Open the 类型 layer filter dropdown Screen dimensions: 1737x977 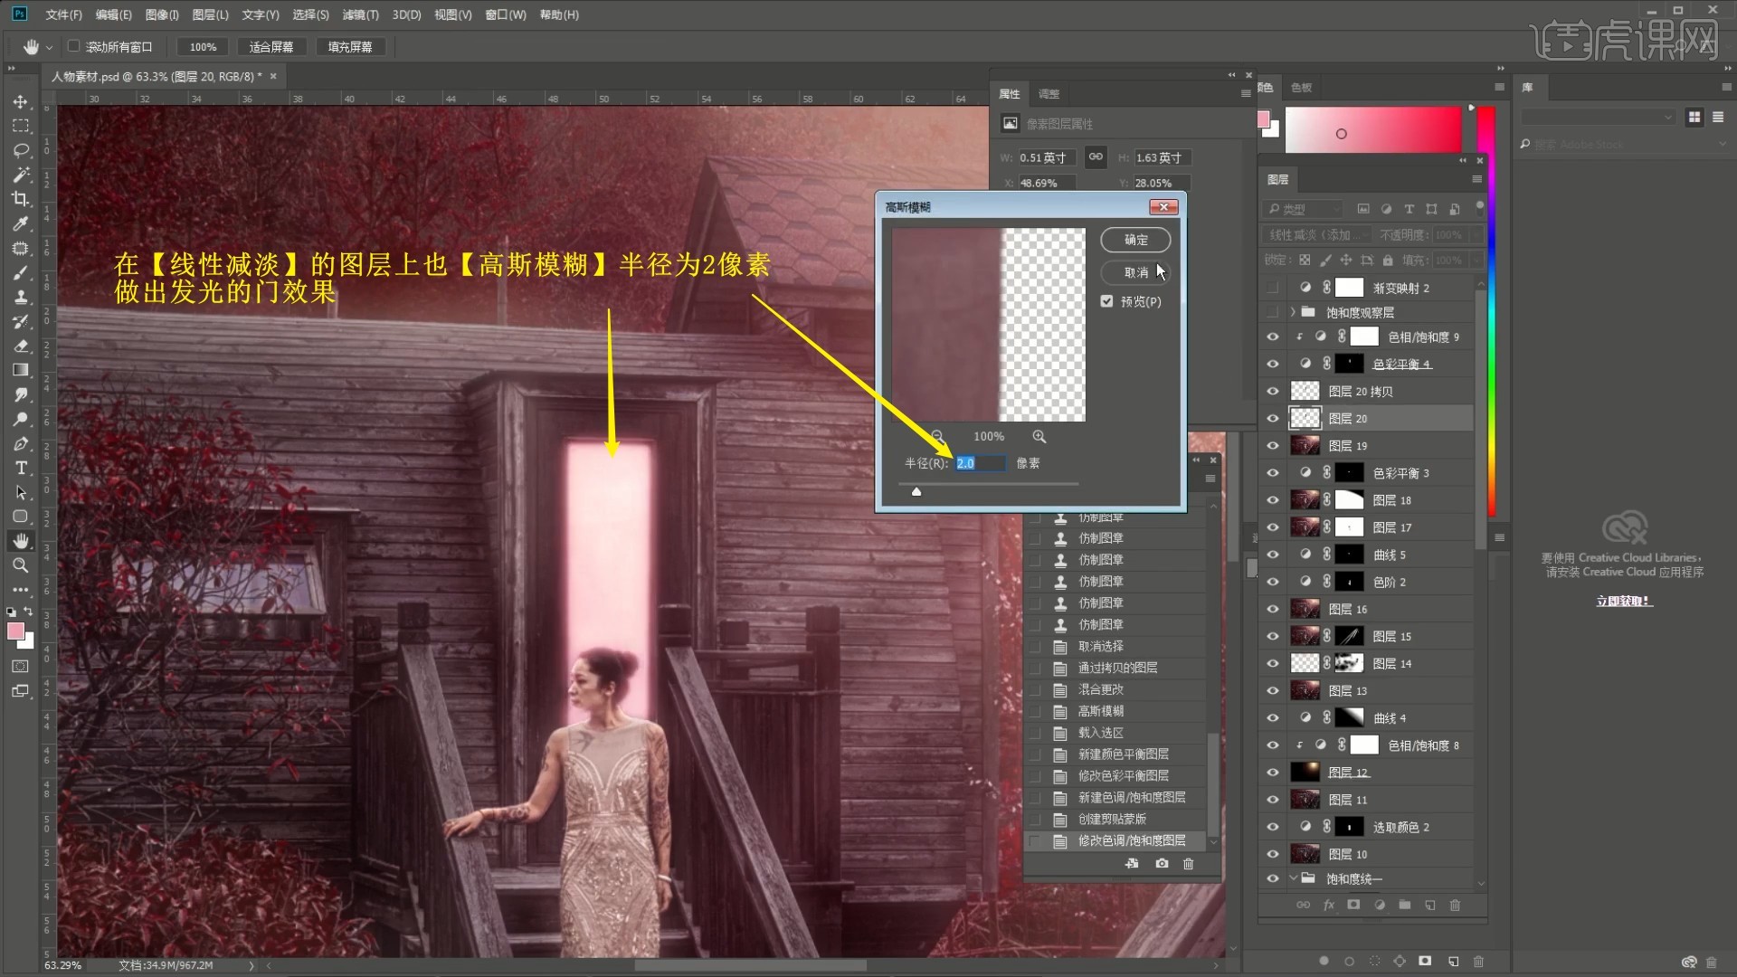click(x=1305, y=209)
